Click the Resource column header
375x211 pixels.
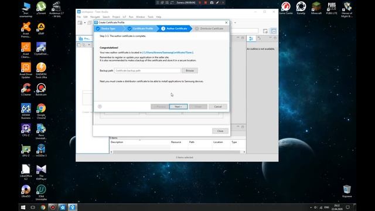[176, 142]
